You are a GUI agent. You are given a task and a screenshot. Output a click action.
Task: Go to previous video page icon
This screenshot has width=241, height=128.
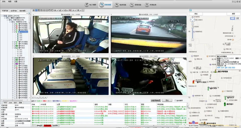point(50,10)
